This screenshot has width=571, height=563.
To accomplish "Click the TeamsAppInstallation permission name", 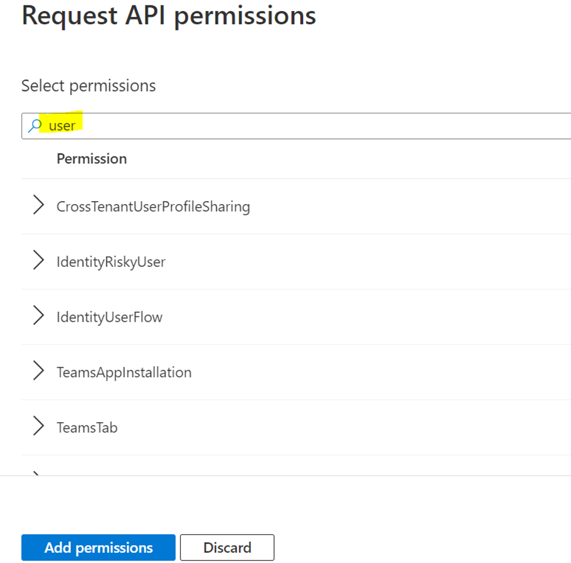I will pos(124,372).
